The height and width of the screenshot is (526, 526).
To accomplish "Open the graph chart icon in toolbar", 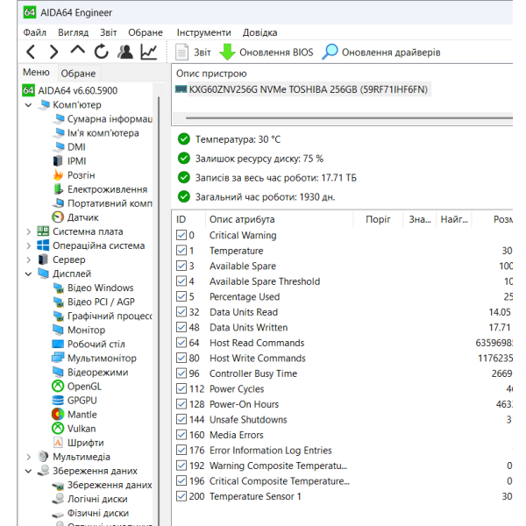I will tap(149, 52).
